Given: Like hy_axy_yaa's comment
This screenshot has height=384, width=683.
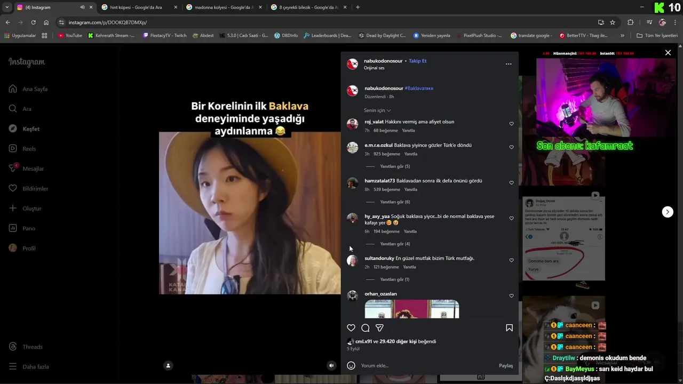Looking at the screenshot, I should click(x=511, y=219).
